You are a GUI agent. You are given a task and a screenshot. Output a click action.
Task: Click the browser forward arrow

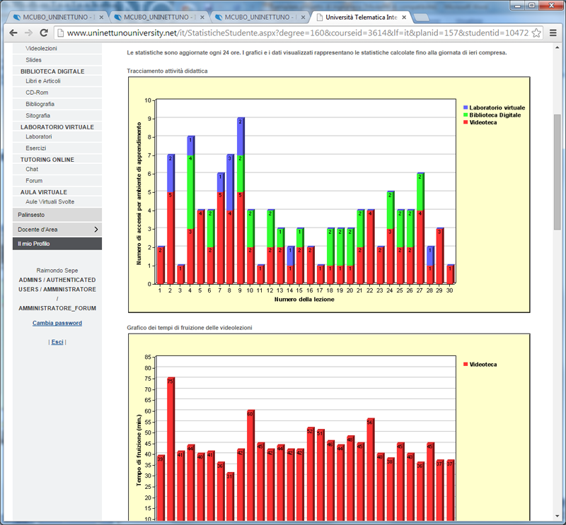(28, 33)
